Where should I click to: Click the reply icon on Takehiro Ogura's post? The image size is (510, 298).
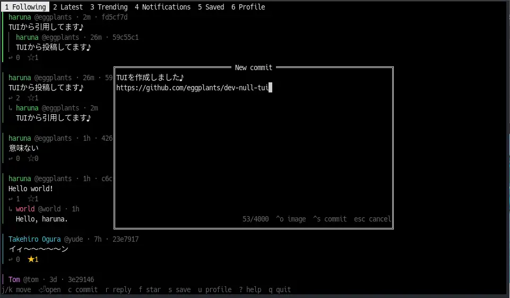coord(11,260)
